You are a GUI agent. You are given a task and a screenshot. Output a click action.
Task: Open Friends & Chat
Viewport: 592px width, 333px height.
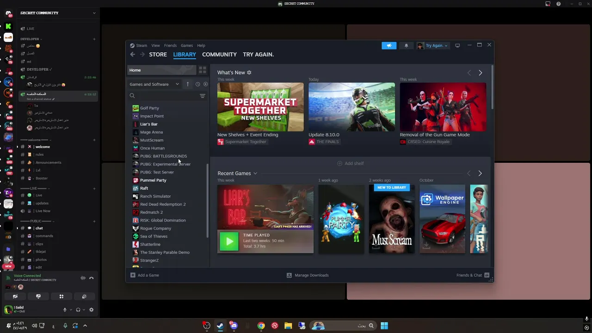pyautogui.click(x=473, y=275)
